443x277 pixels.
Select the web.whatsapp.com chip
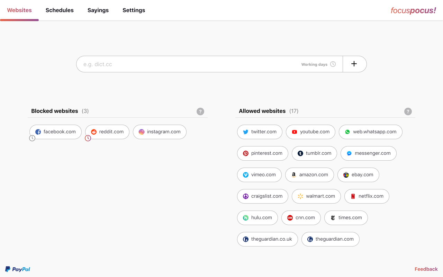point(370,132)
